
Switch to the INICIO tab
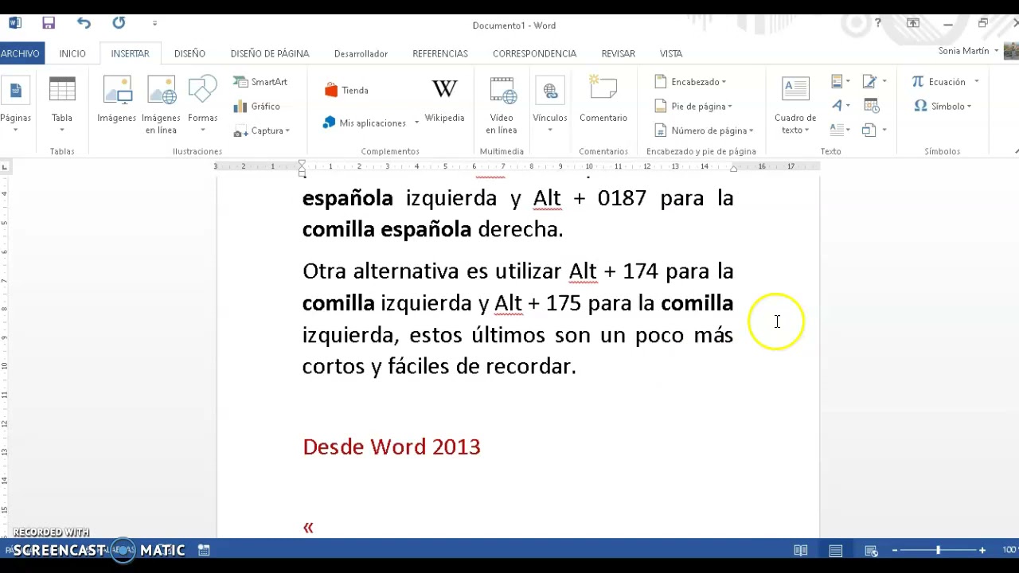click(72, 53)
